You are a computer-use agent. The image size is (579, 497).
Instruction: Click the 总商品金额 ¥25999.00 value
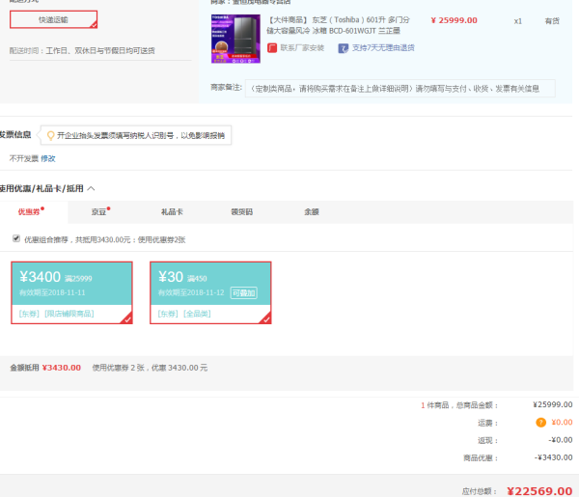coord(553,404)
